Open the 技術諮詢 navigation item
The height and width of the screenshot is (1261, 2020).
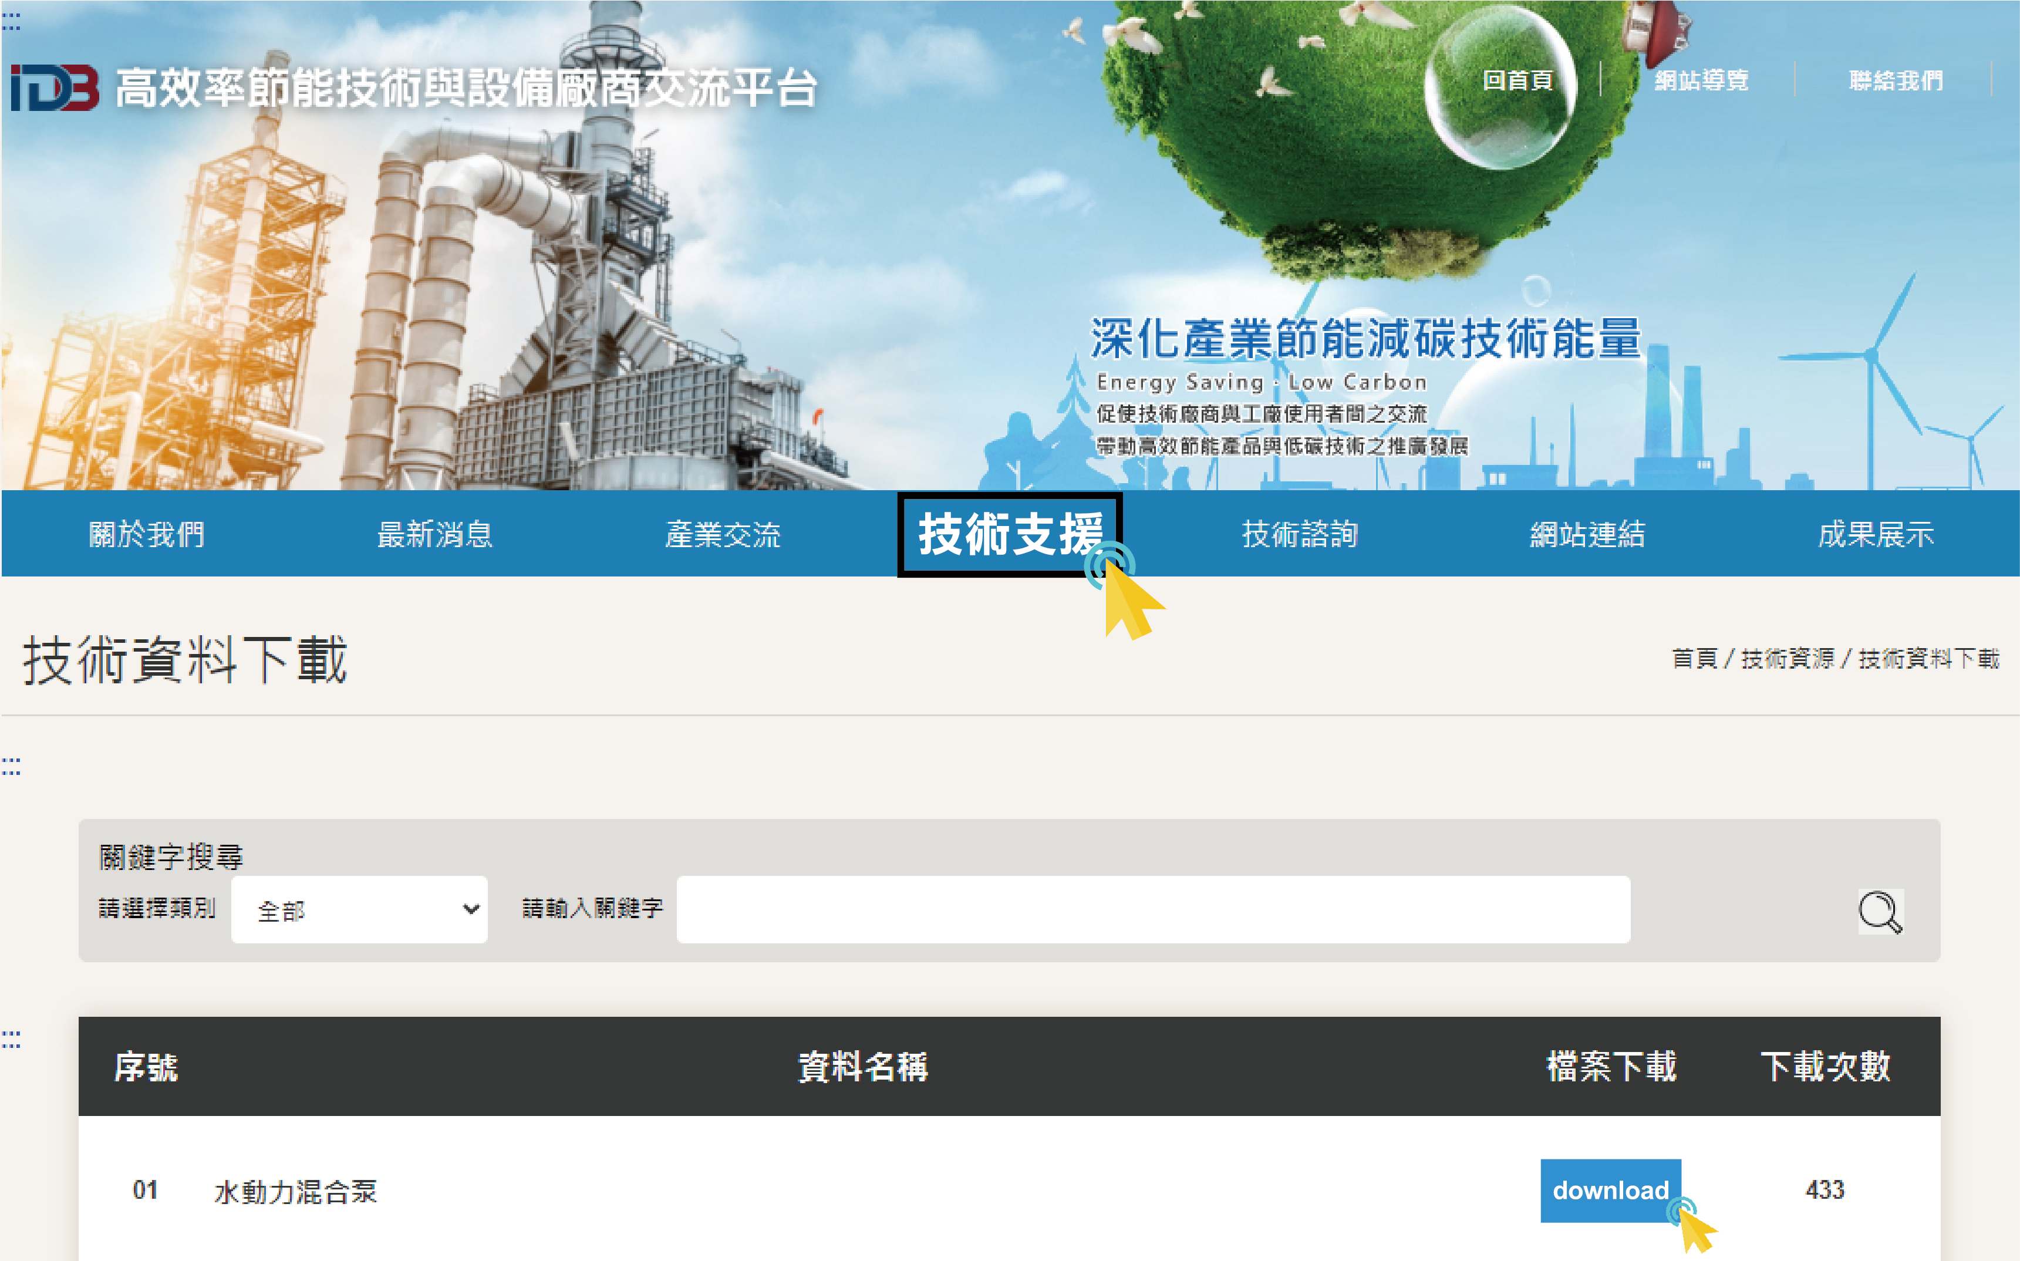(x=1299, y=534)
